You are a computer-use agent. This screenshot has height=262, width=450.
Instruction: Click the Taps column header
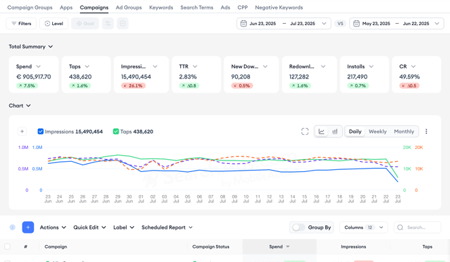coord(428,246)
